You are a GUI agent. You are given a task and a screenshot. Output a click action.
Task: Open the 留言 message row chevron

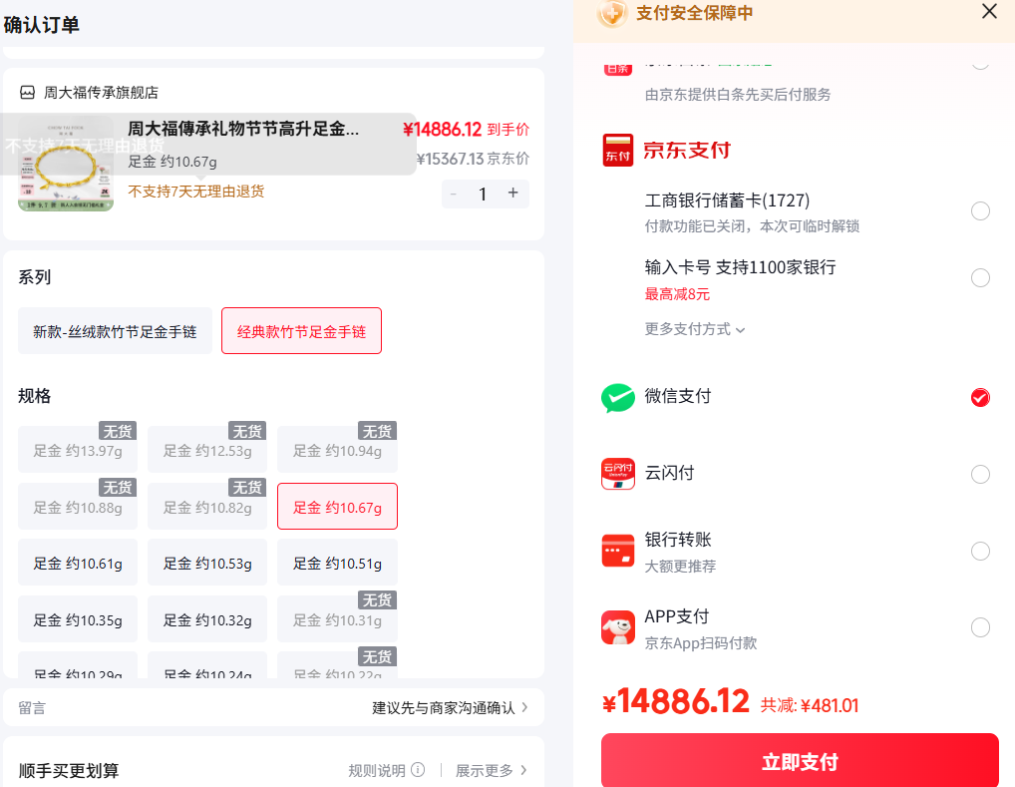[x=524, y=707]
